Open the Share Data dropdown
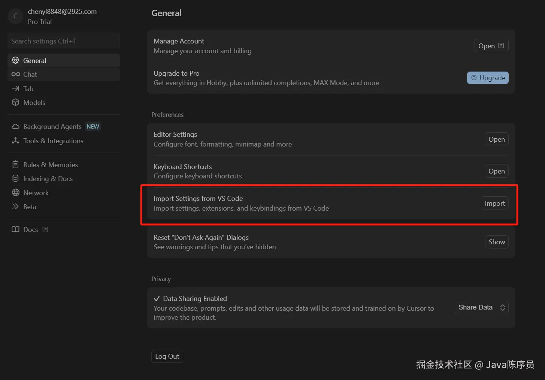This screenshot has width=545, height=380. click(x=481, y=307)
